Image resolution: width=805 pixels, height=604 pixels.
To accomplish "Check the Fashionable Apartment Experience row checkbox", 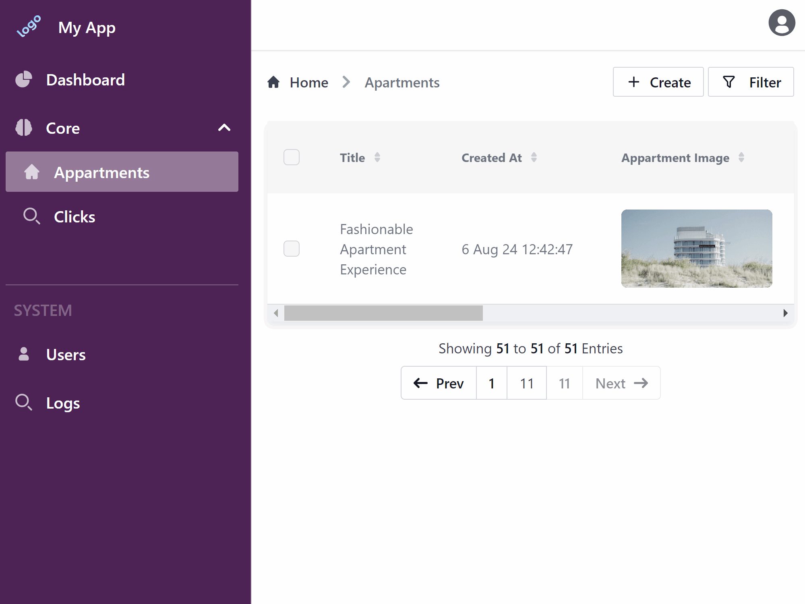I will tap(291, 249).
